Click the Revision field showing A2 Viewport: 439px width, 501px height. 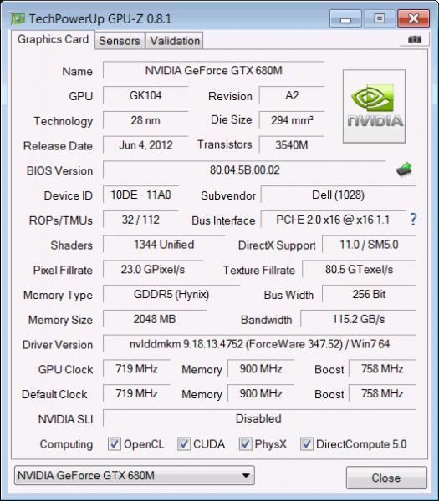click(x=292, y=95)
